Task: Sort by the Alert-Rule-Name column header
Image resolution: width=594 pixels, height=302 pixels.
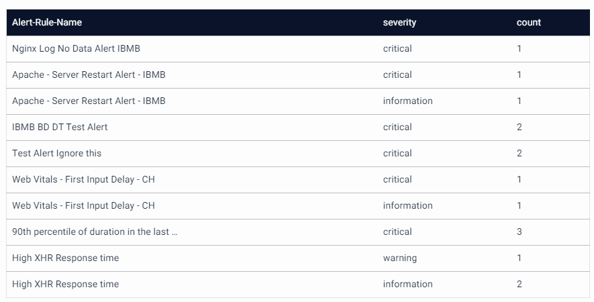Action: pos(47,22)
